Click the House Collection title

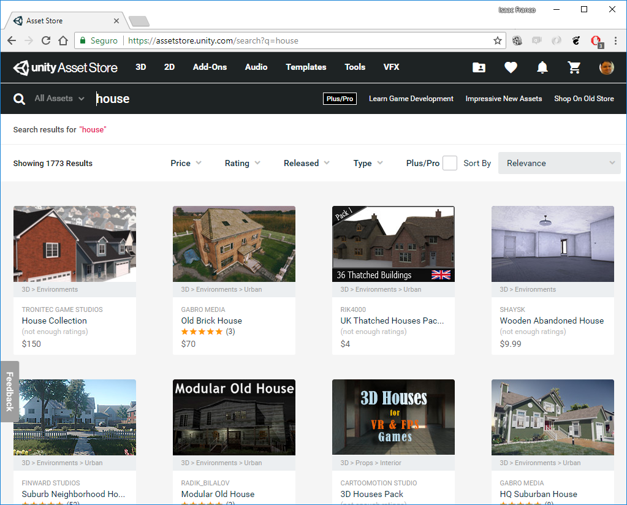point(55,321)
